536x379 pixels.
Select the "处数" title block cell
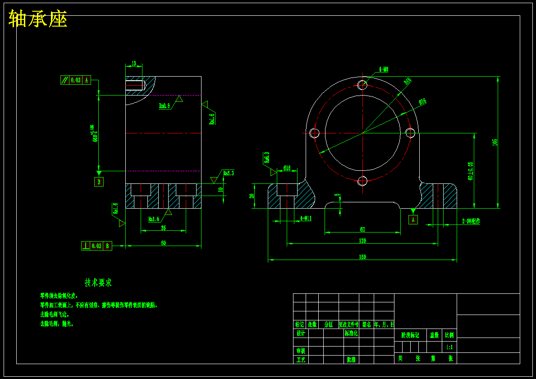point(312,324)
